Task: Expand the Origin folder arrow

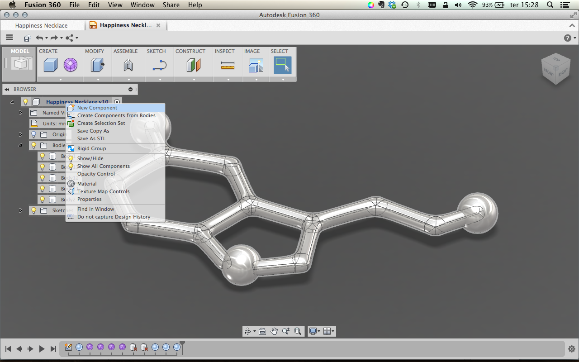Action: tap(20, 134)
